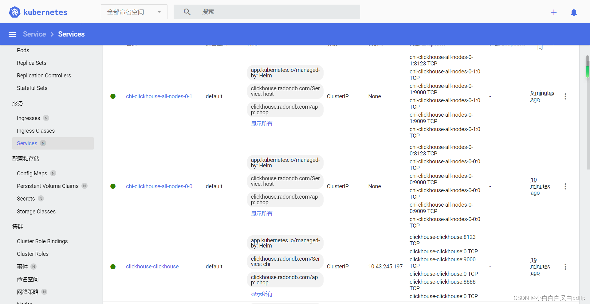Click the '10 minutes ago' creation time
This screenshot has width=590, height=304.
tap(540, 186)
